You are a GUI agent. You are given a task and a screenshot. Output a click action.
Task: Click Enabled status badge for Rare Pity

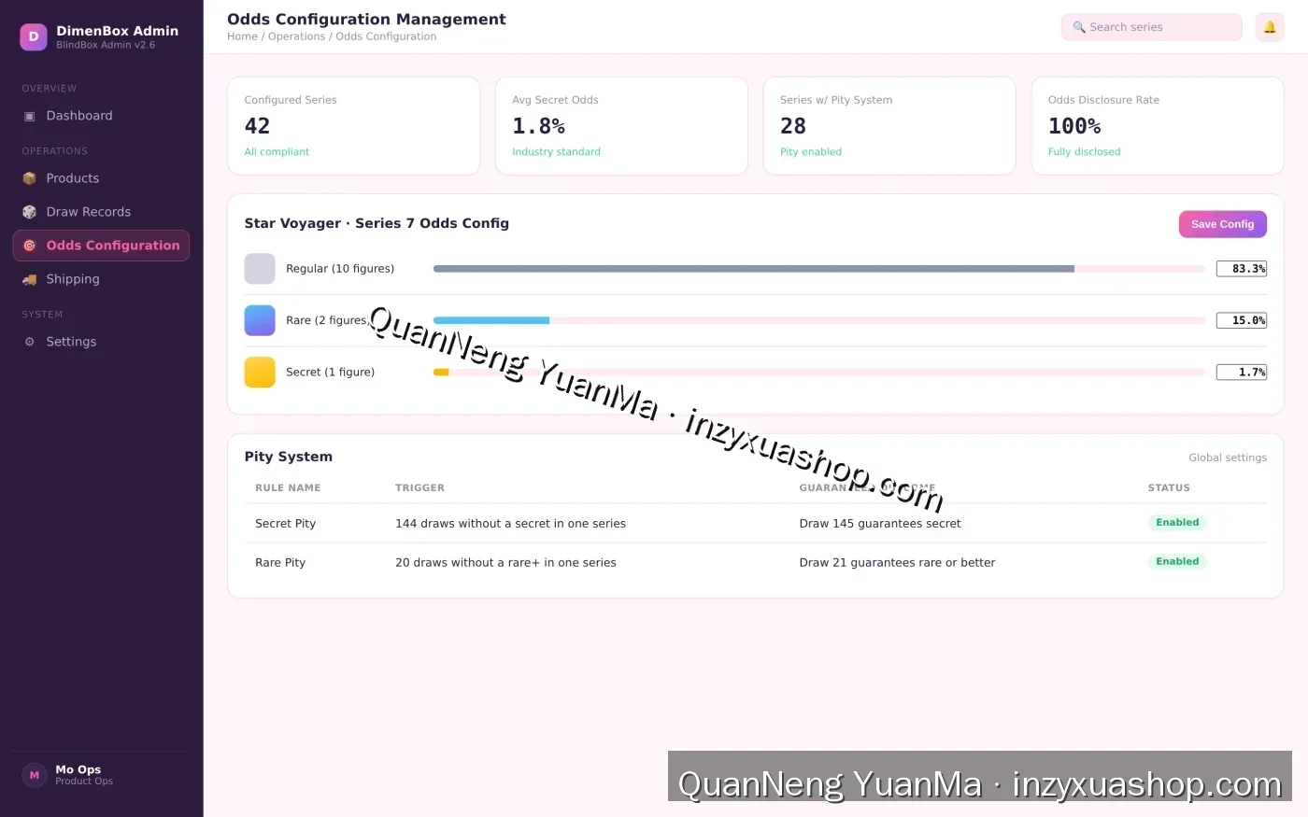pos(1177,562)
